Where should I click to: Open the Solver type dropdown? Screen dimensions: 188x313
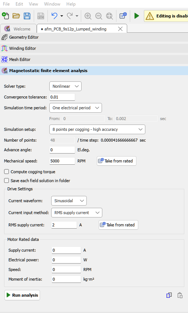[65, 86]
